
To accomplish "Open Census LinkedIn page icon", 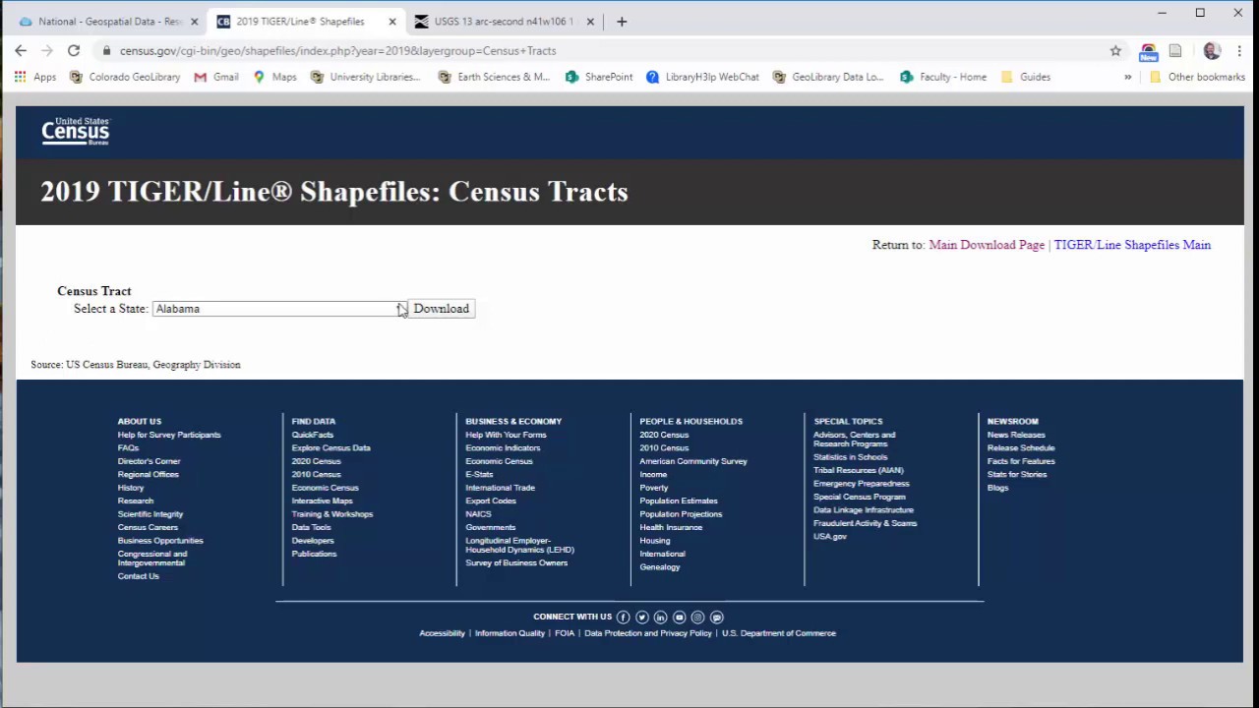I will tap(660, 618).
